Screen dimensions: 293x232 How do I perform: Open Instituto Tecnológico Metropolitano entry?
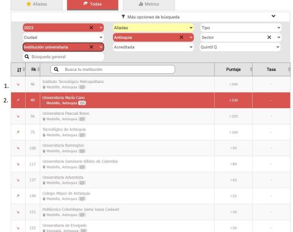click(73, 82)
